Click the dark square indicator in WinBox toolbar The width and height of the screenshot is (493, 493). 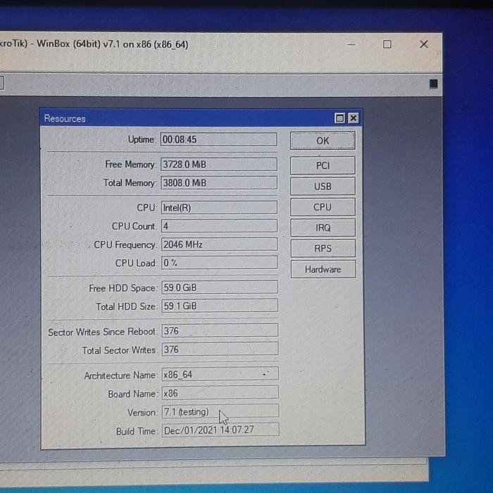[433, 84]
